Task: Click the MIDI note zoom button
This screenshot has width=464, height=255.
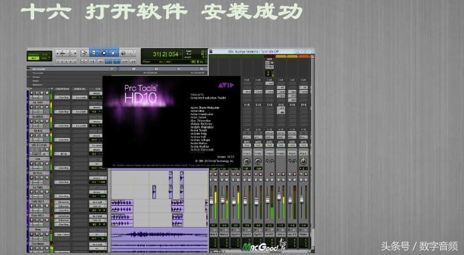Action: click(70, 53)
